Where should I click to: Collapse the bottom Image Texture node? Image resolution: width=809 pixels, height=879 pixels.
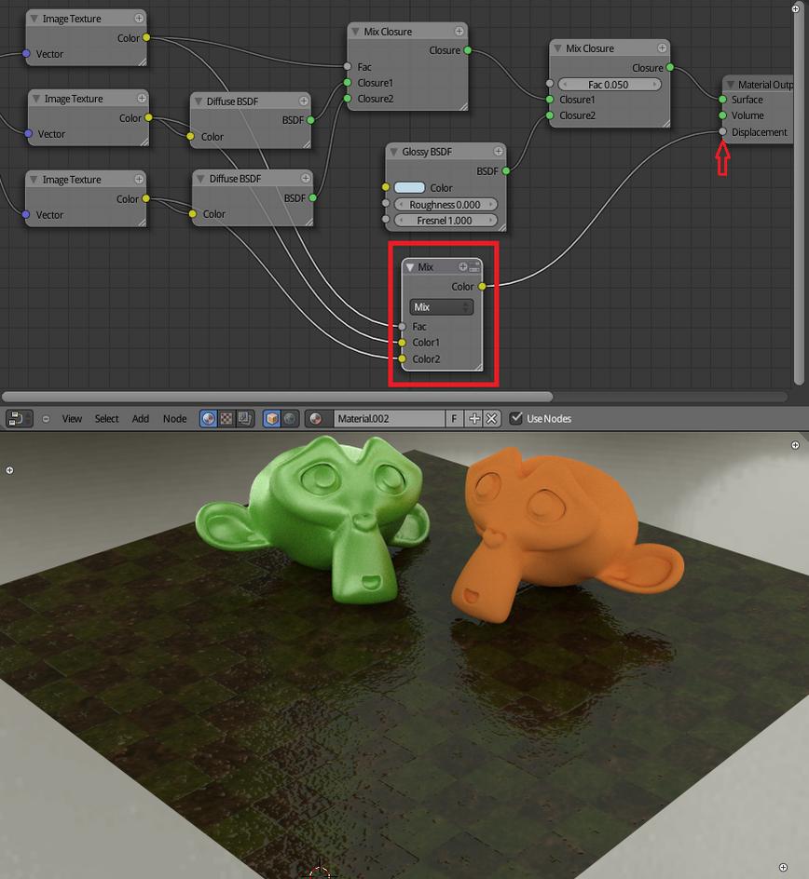tap(34, 180)
